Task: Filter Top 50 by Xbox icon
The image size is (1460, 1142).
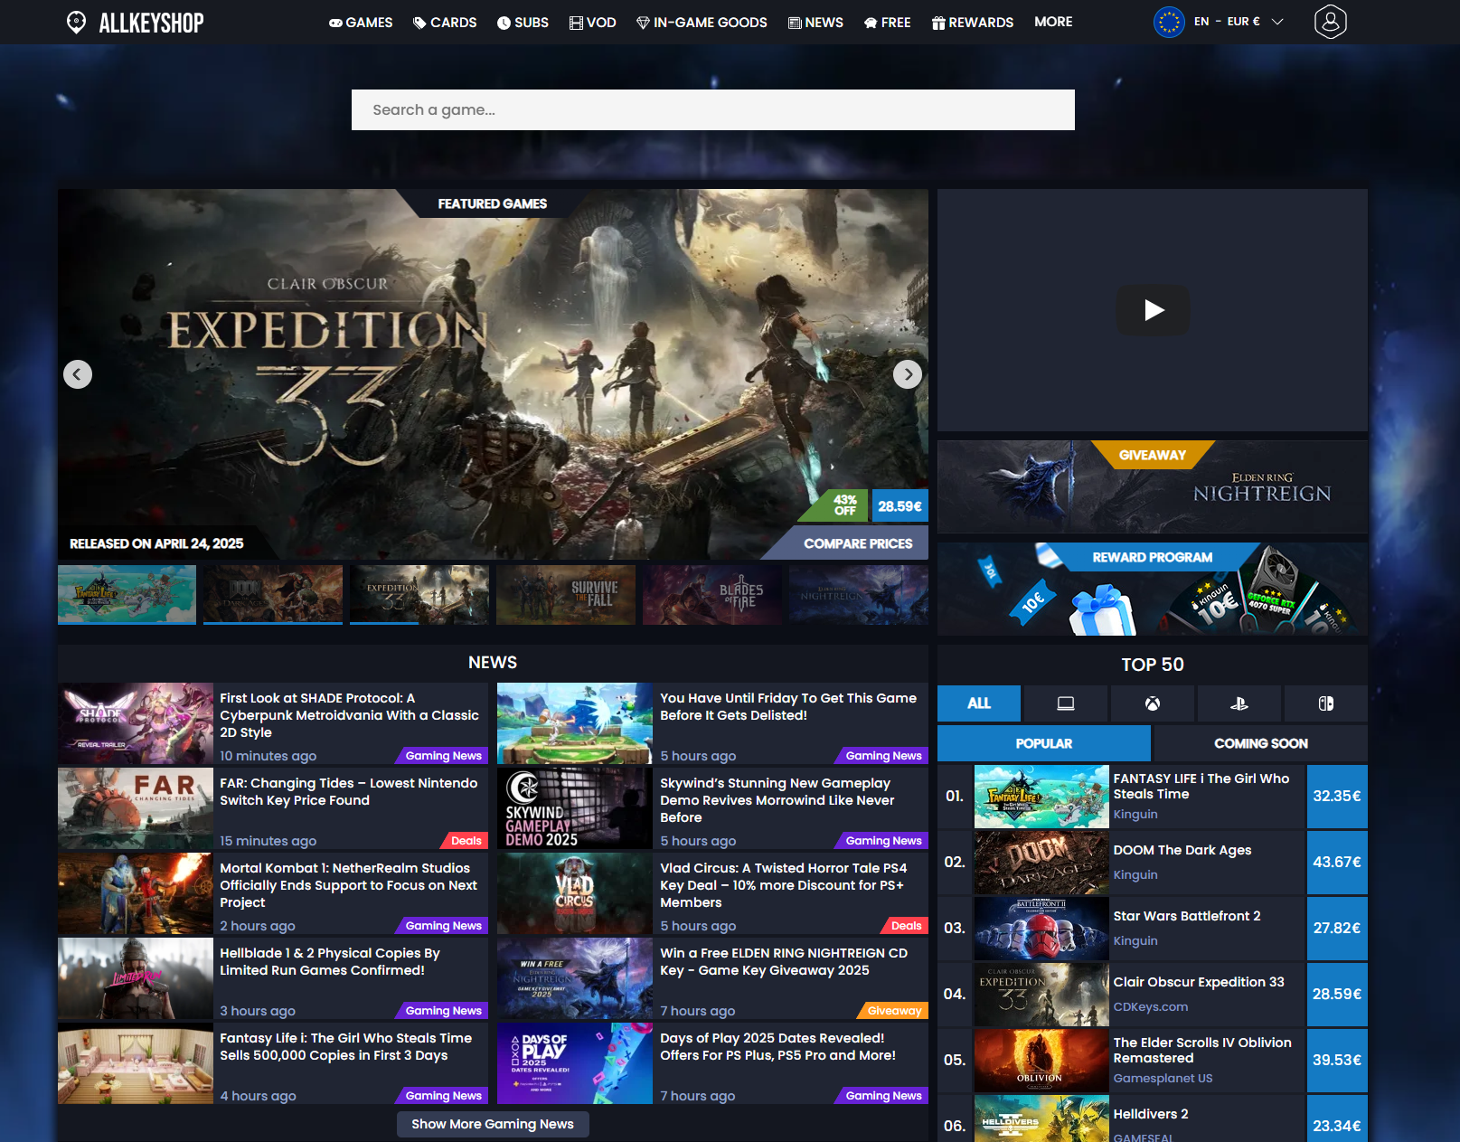Action: 1153,703
